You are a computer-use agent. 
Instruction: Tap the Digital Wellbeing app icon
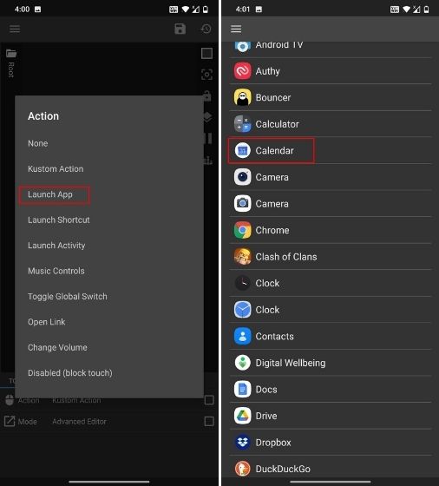pos(242,363)
